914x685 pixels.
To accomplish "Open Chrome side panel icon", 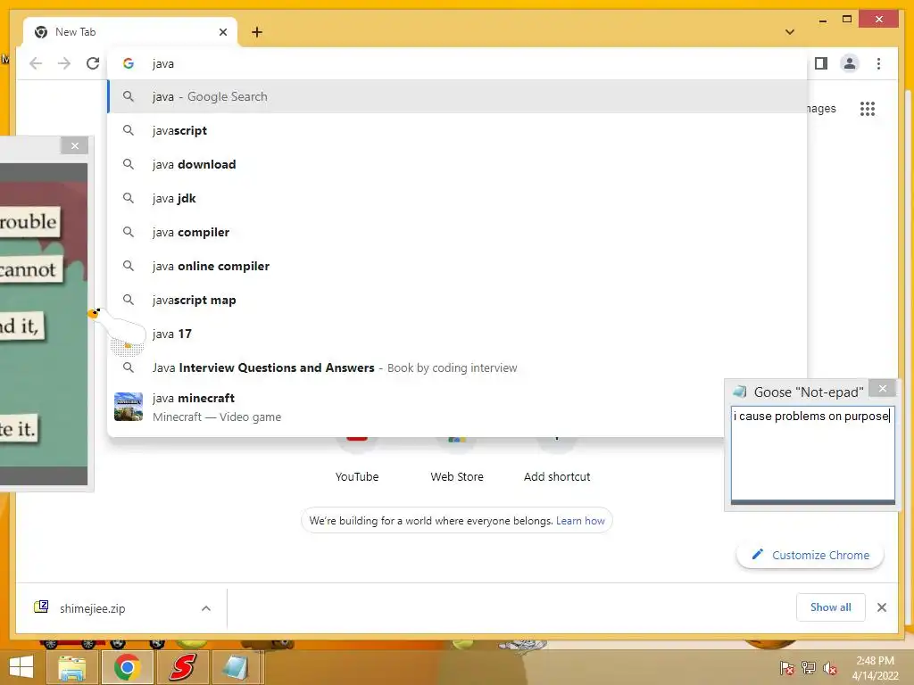I will click(x=821, y=63).
